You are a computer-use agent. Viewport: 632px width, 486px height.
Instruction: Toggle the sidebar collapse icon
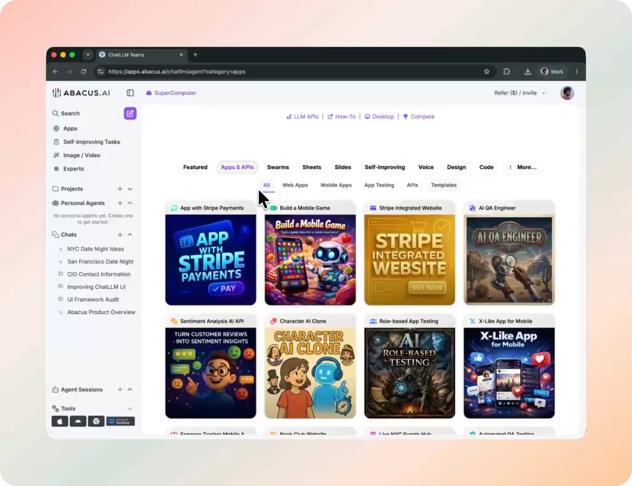[130, 93]
